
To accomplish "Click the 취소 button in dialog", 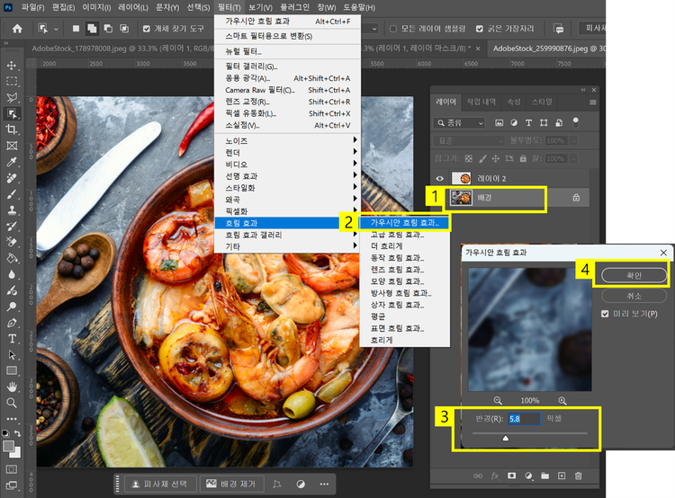I will [634, 296].
